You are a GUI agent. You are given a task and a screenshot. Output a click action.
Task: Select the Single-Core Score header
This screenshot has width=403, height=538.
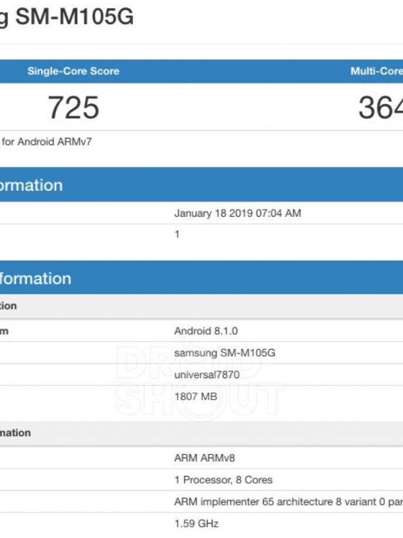(73, 71)
